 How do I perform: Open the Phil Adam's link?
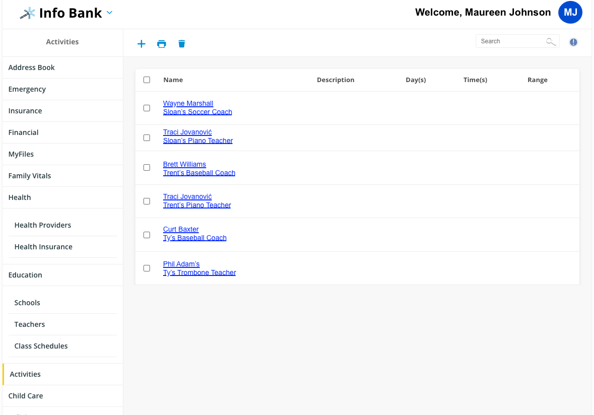[x=181, y=264]
